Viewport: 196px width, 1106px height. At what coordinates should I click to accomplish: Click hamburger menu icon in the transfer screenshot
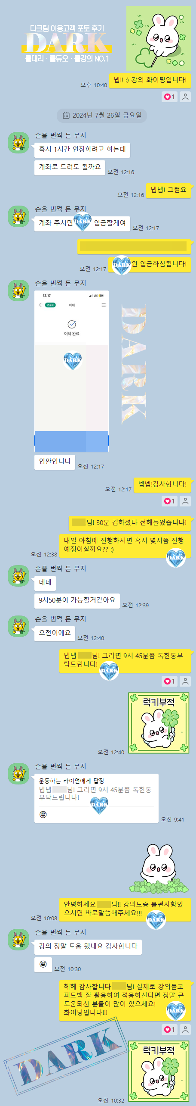pyautogui.click(x=103, y=305)
